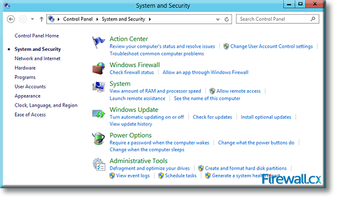
Task: Click the Control Panel icon in address bar
Action: pyautogui.click(x=52, y=19)
